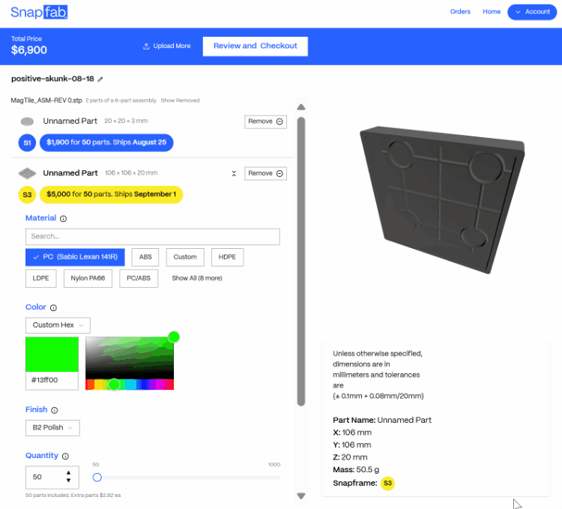Select the LDPE material
This screenshot has height=509, width=562.
[41, 279]
